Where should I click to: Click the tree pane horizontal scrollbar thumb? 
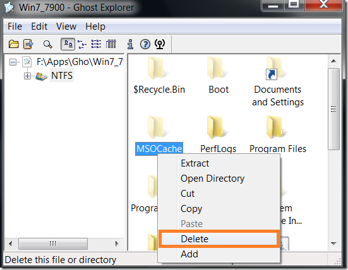(53, 244)
